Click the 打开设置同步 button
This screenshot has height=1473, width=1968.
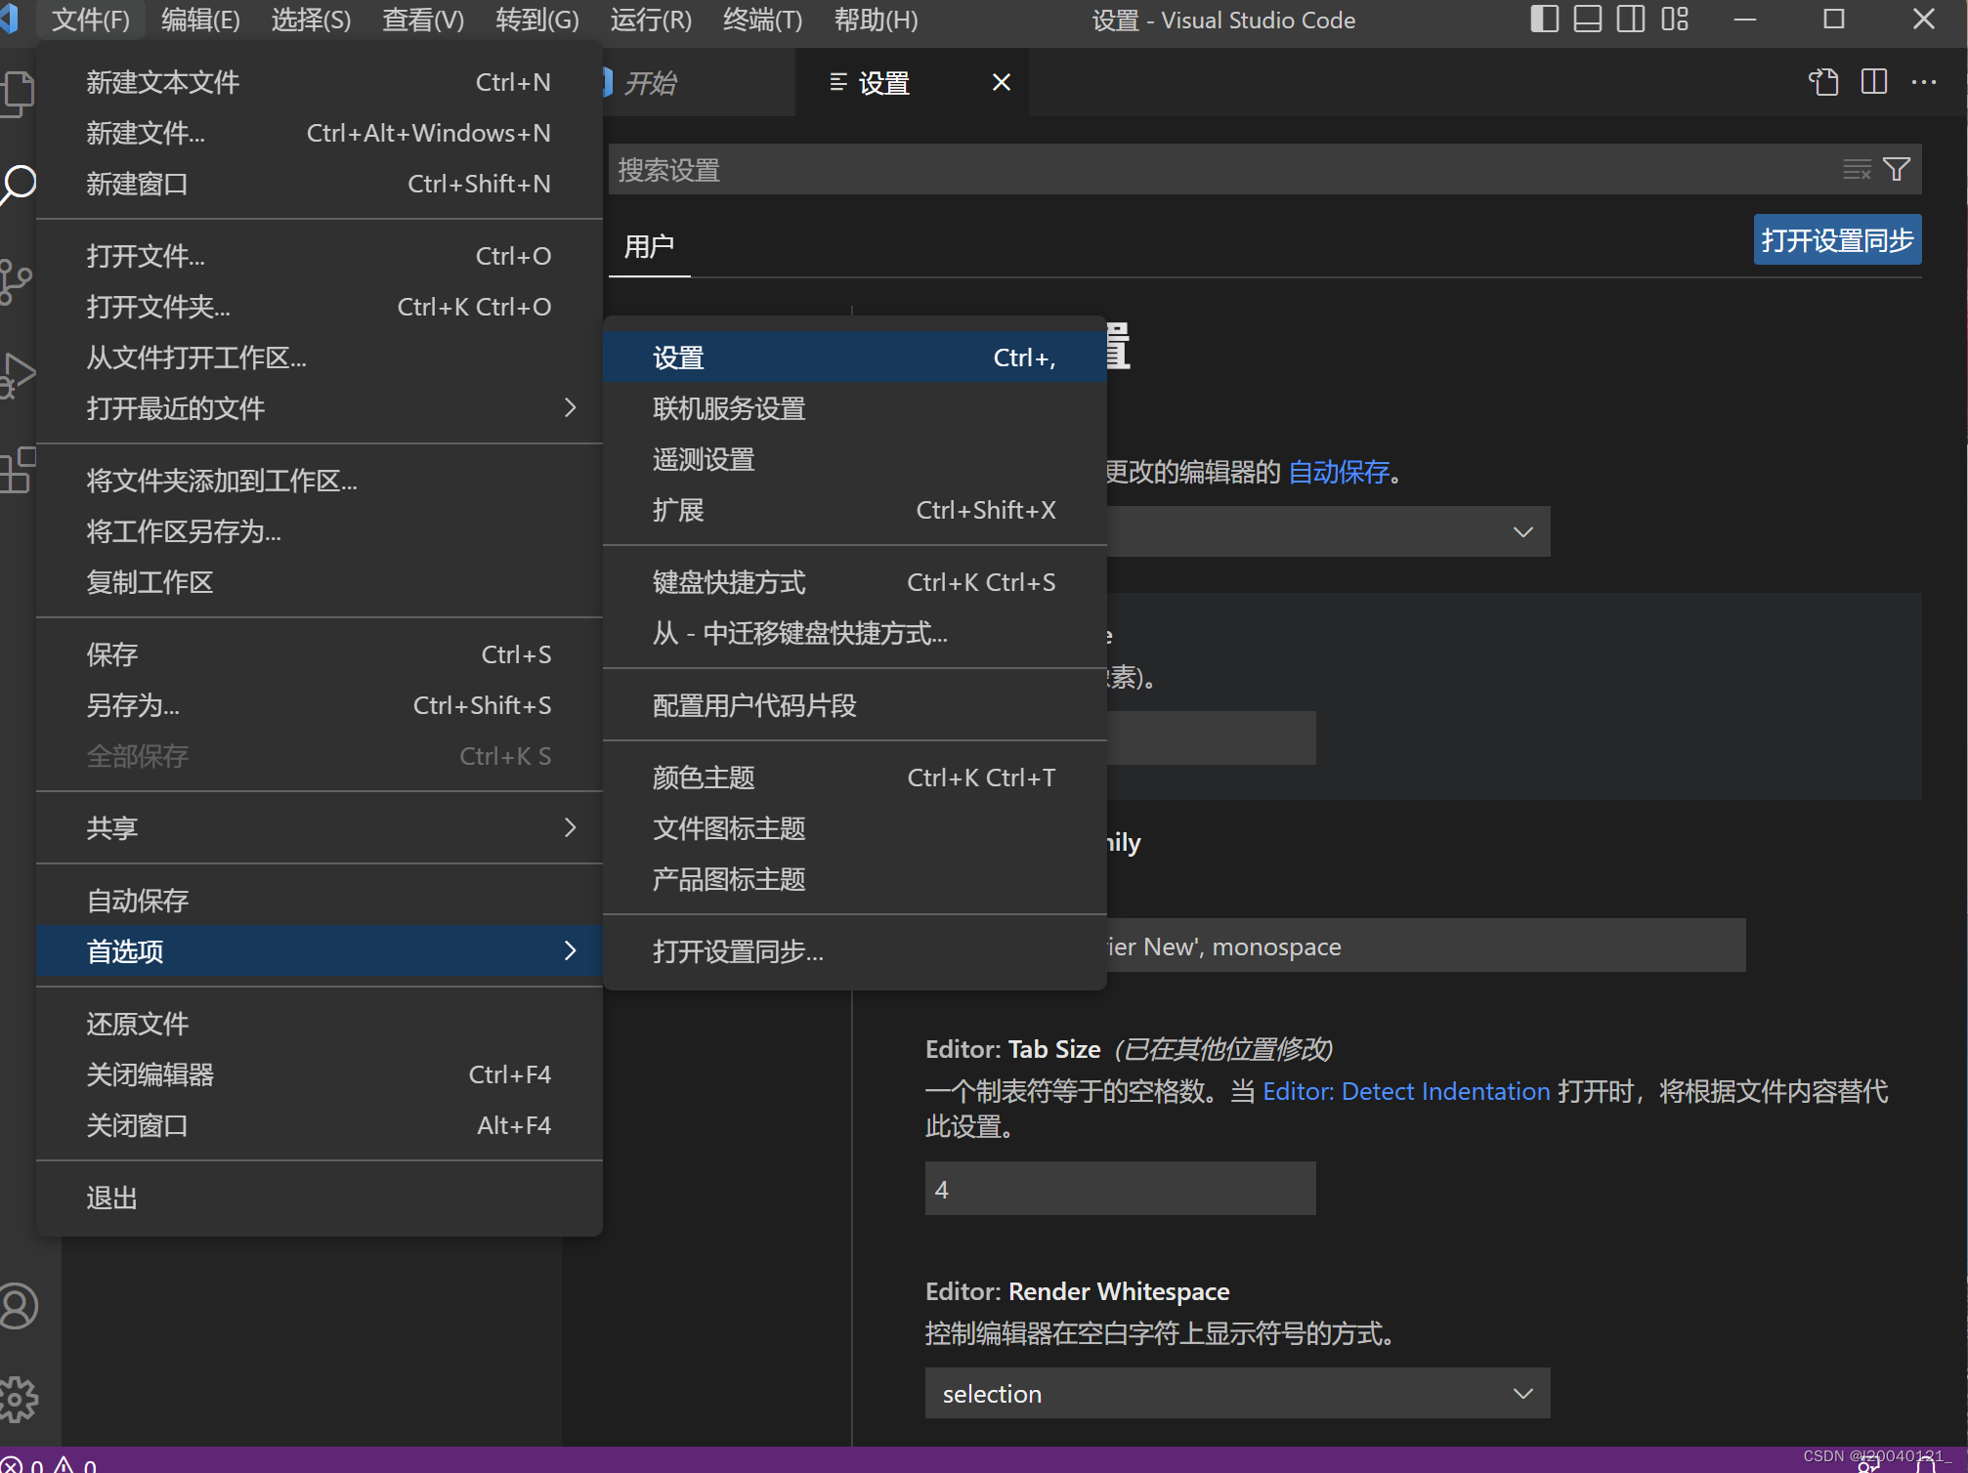(1837, 239)
